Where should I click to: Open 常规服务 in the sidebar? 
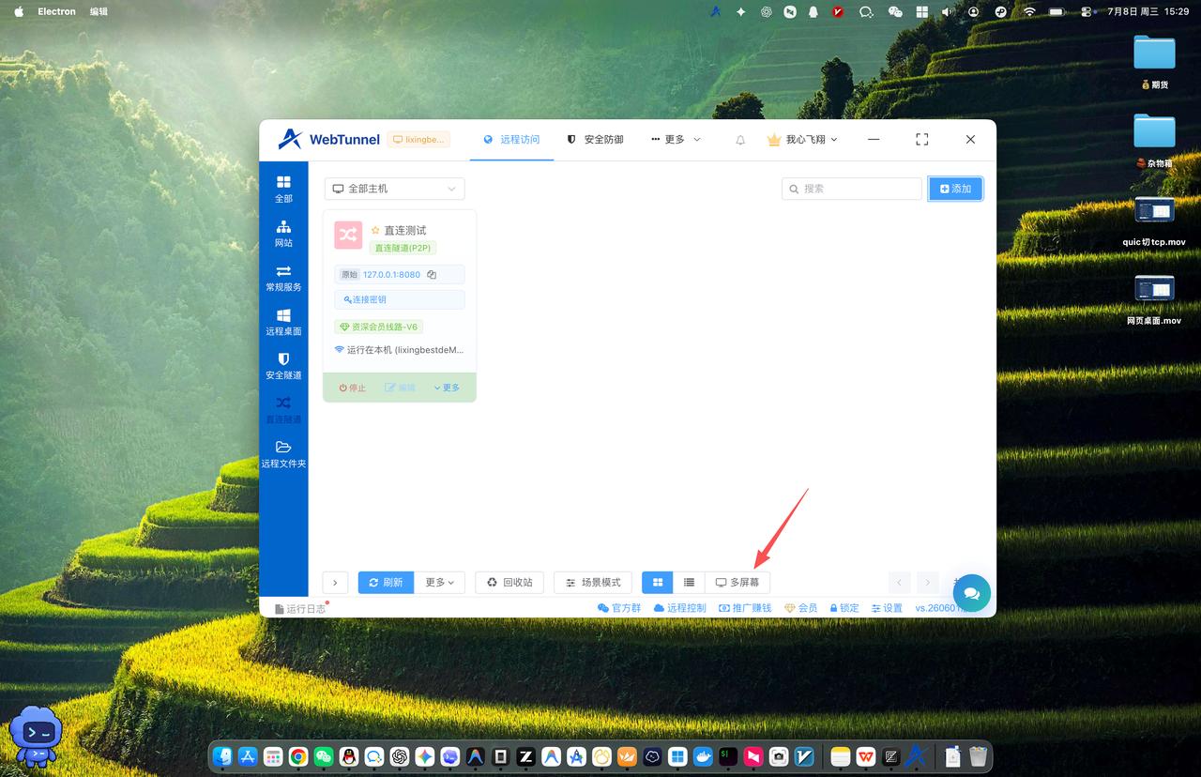click(283, 278)
